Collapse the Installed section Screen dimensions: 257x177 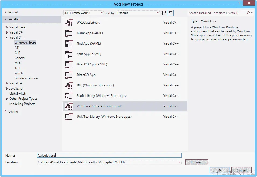point(5,19)
